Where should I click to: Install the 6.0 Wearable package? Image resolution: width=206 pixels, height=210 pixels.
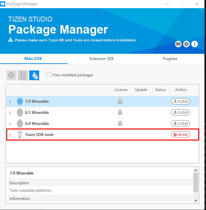(x=181, y=123)
